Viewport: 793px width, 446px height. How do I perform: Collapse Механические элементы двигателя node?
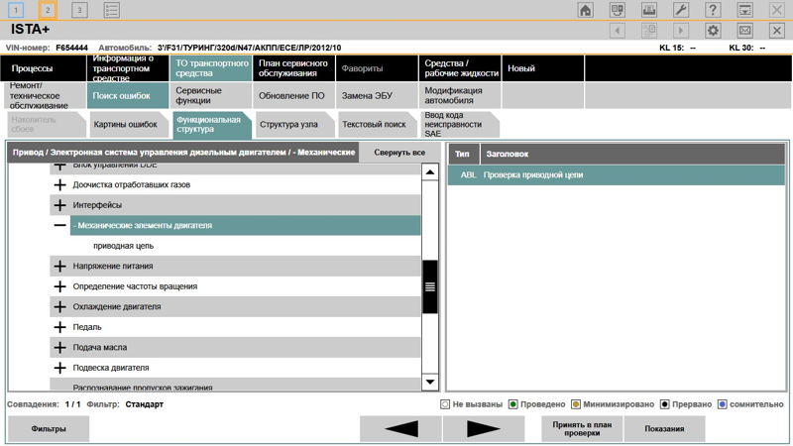[59, 226]
